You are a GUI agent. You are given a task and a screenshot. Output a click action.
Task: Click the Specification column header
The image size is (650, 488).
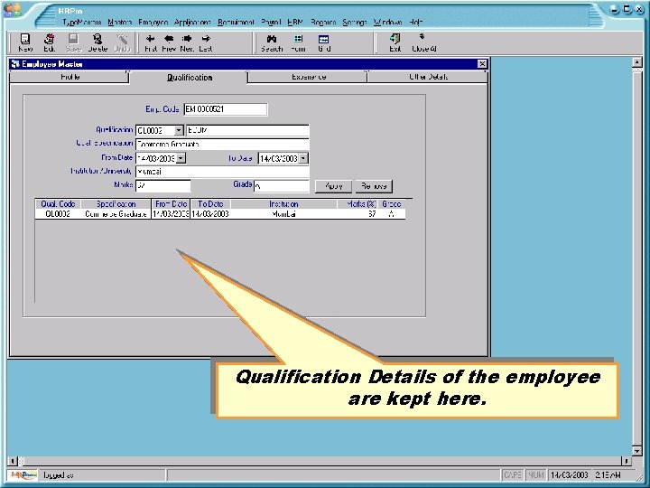tap(116, 204)
